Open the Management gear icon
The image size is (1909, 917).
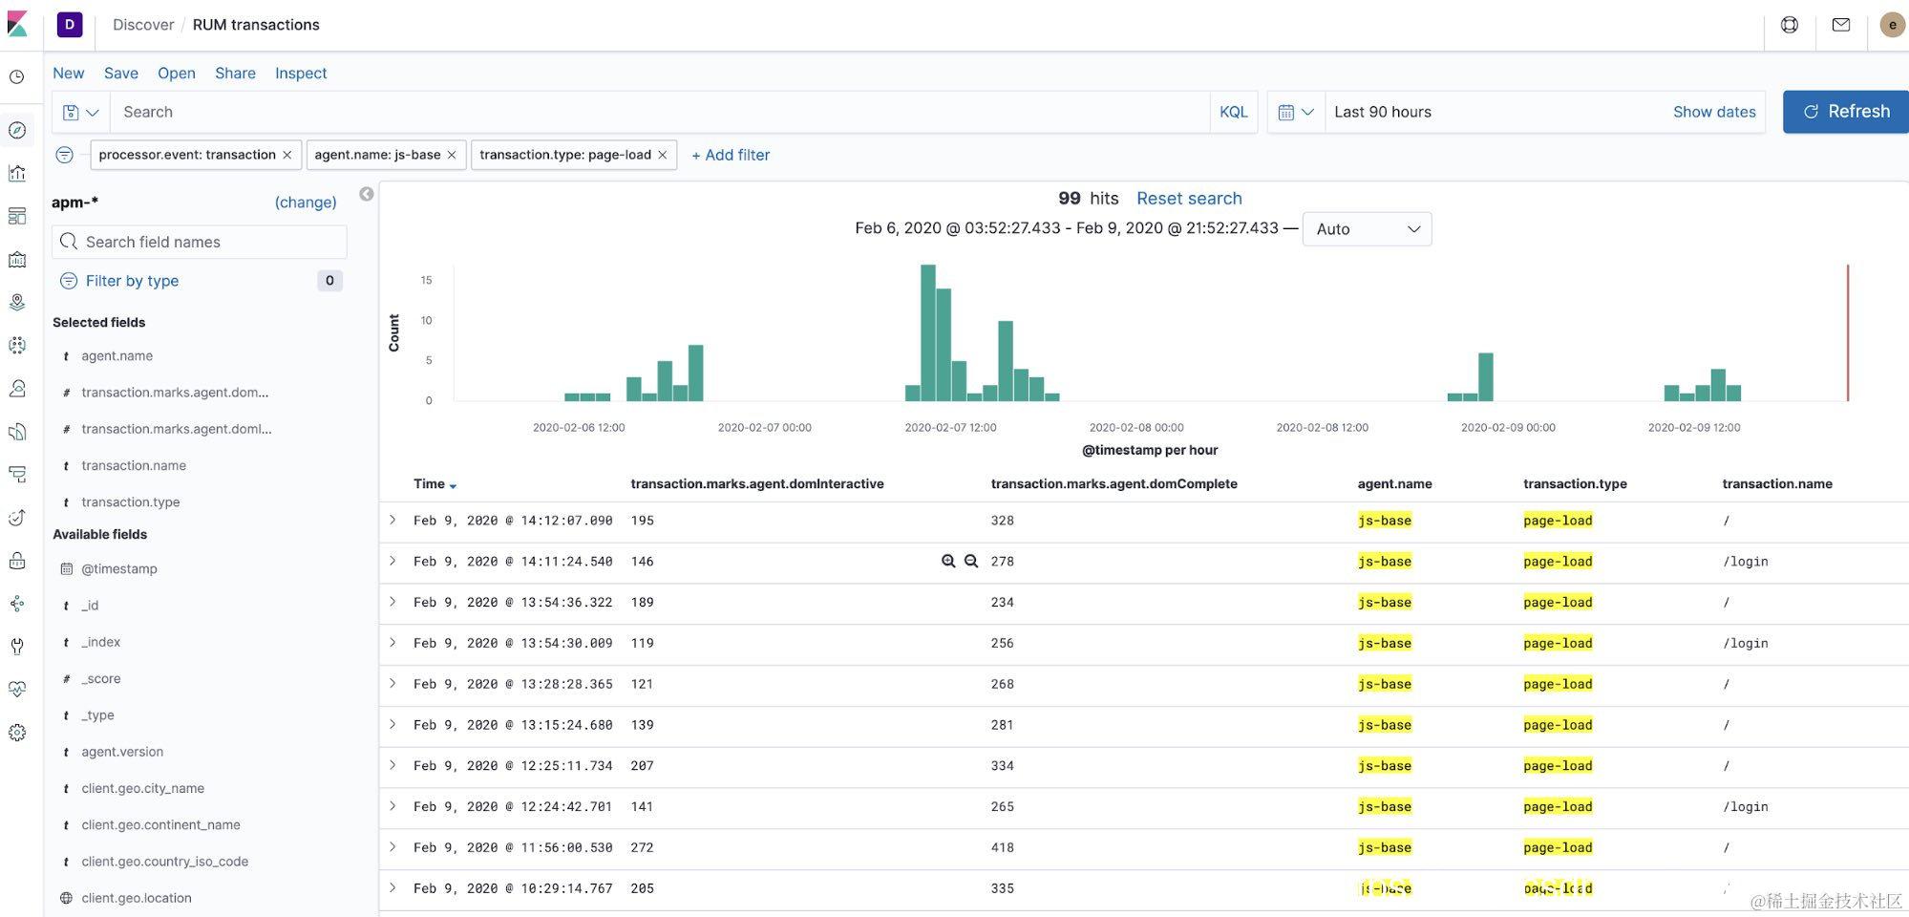pos(17,733)
